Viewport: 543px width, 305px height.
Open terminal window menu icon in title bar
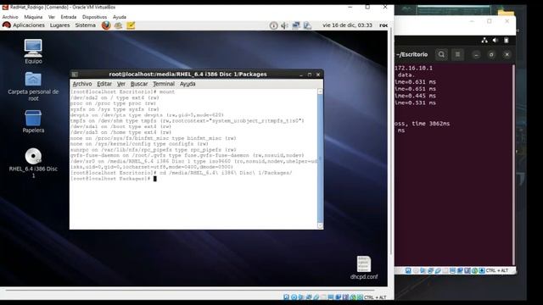(75, 75)
